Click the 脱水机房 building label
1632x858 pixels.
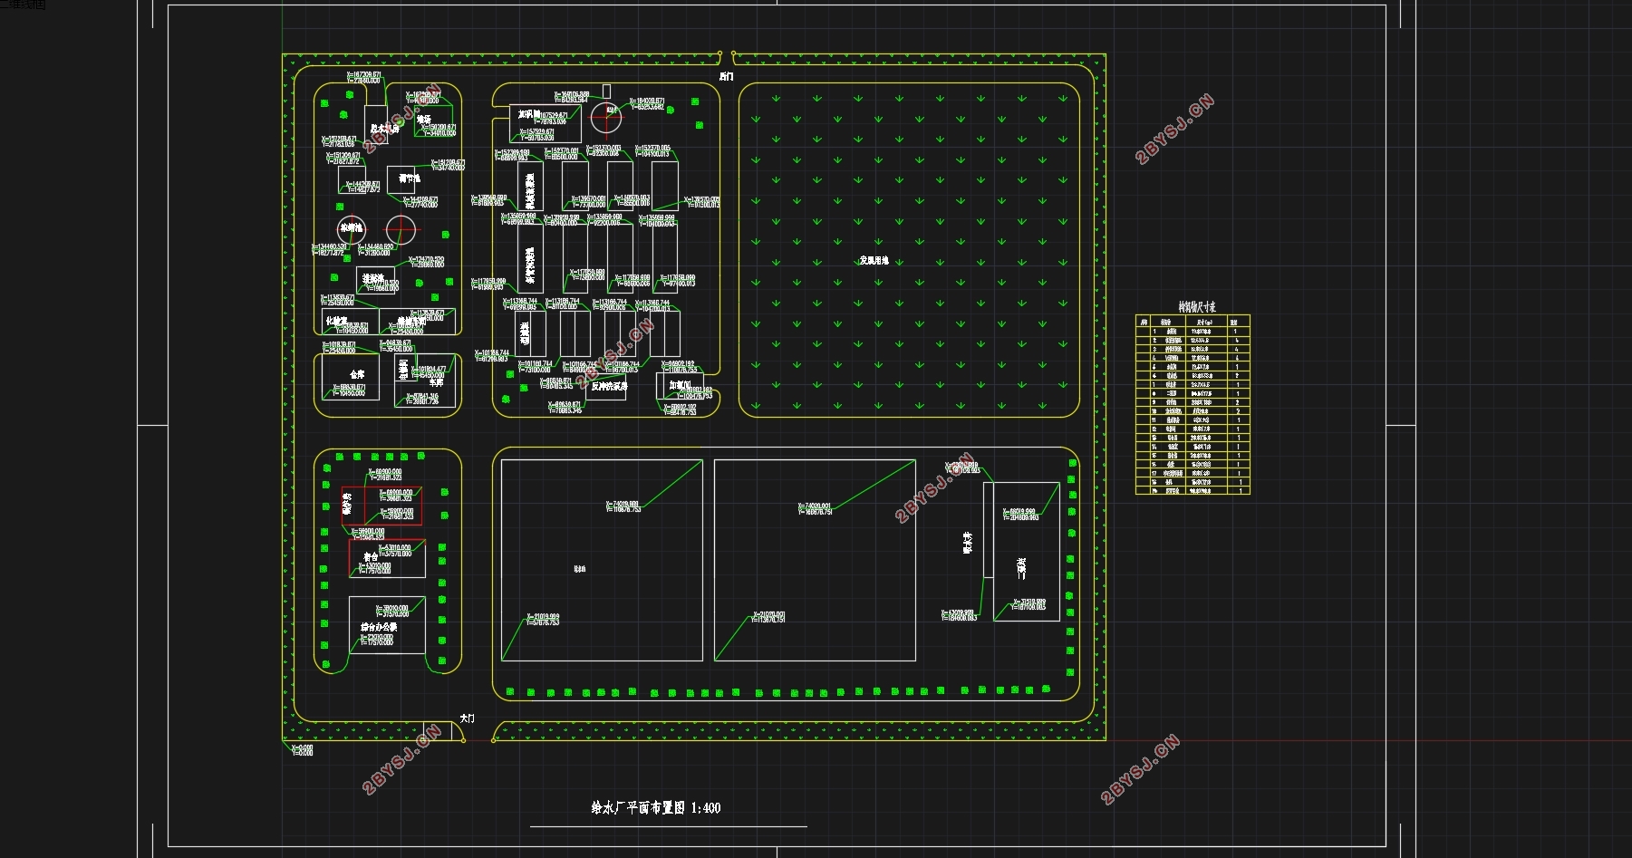pyautogui.click(x=385, y=129)
